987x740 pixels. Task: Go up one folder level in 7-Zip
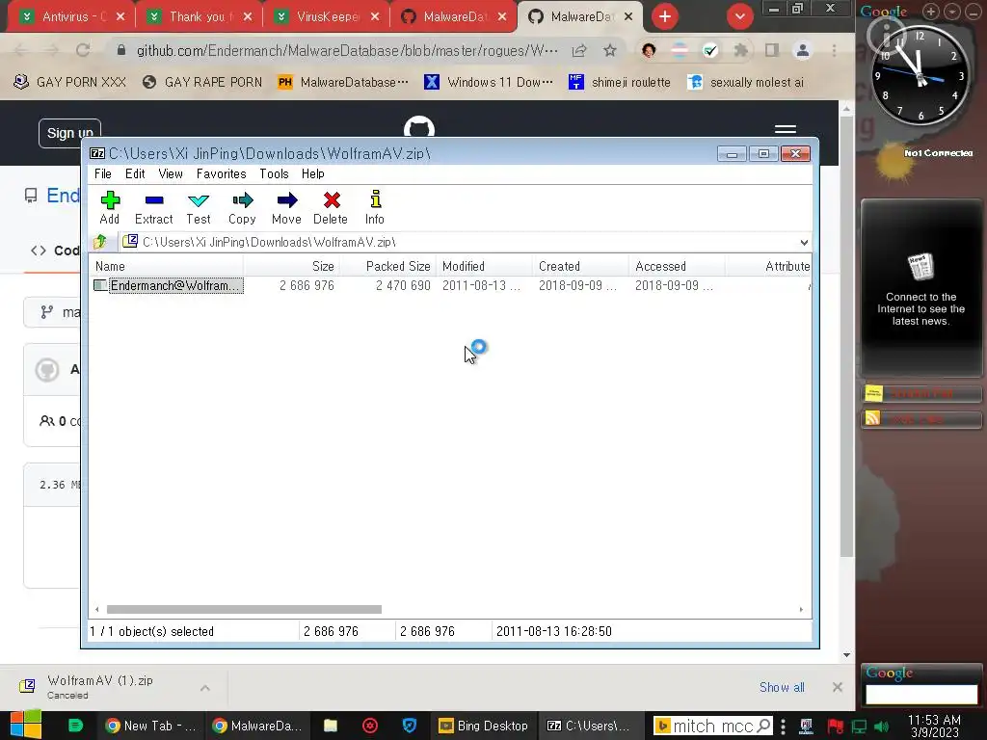coord(100,242)
